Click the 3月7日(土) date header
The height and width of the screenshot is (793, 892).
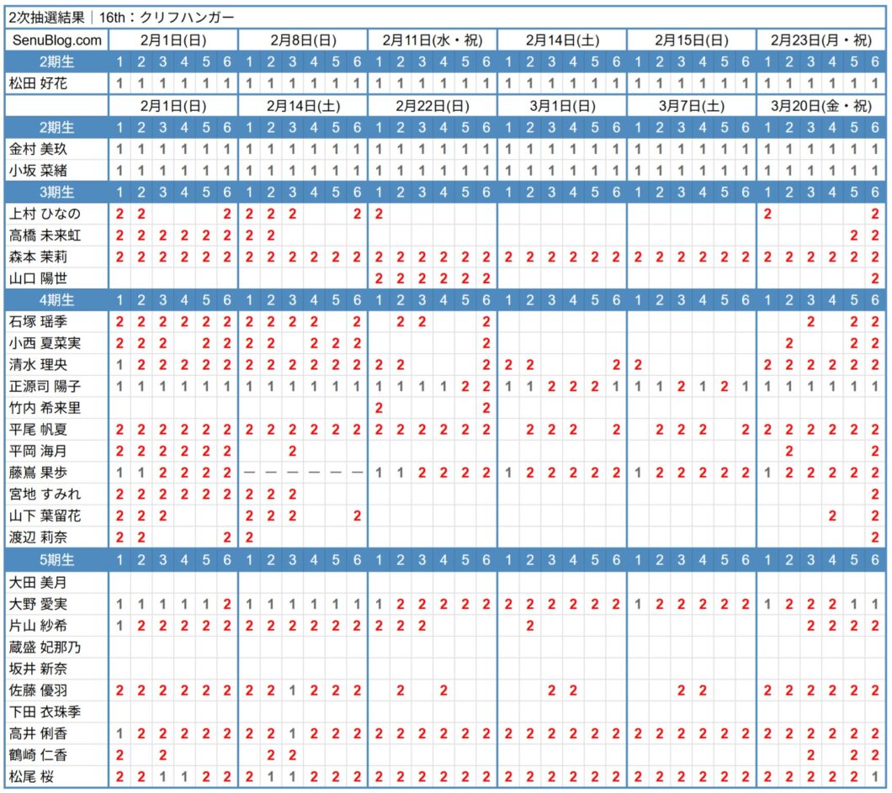pyautogui.click(x=692, y=106)
